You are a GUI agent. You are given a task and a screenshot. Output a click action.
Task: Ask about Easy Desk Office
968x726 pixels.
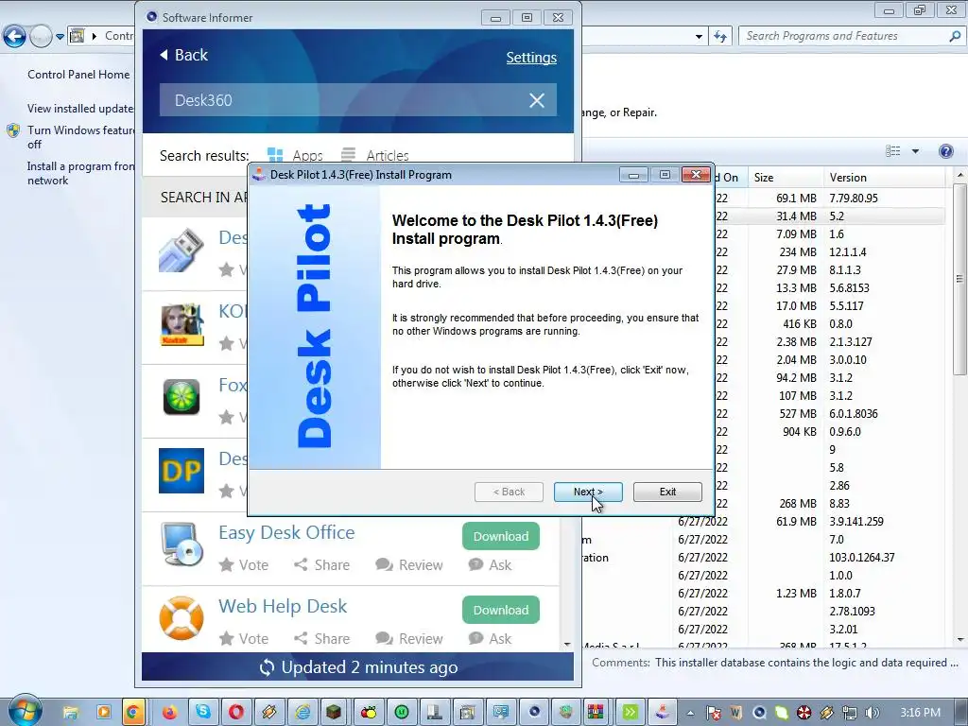coord(490,565)
